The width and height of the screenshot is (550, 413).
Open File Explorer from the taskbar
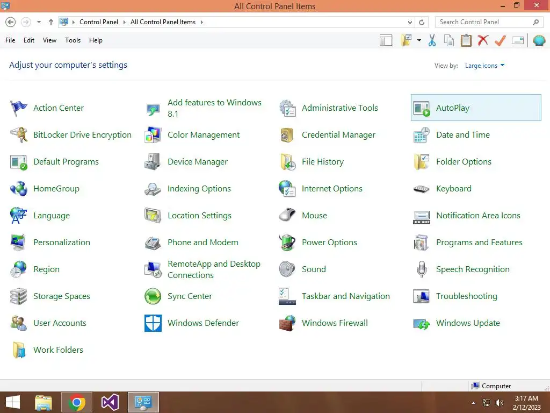click(44, 403)
